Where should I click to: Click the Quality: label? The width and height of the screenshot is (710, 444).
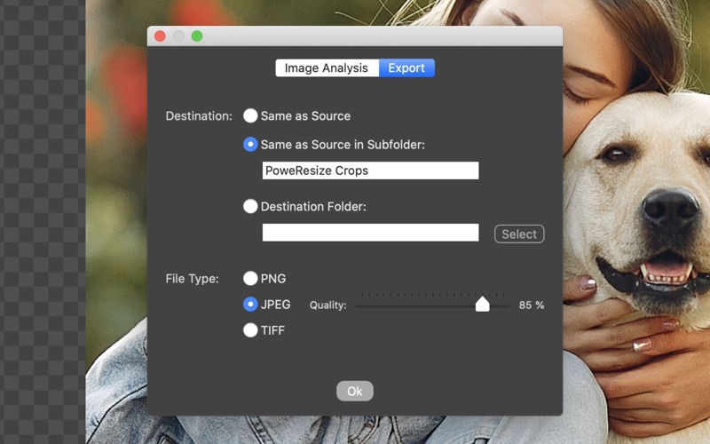327,305
